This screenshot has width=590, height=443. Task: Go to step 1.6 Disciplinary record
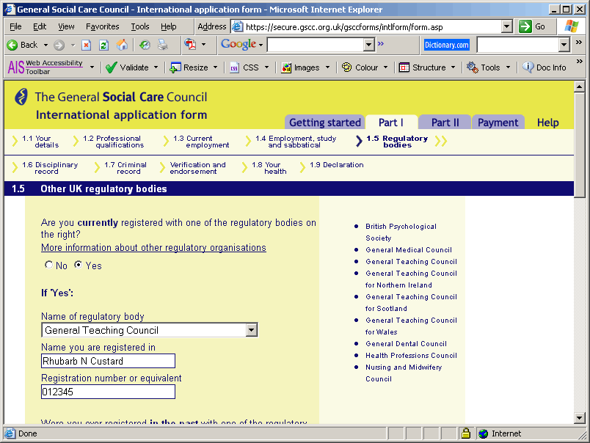50,168
